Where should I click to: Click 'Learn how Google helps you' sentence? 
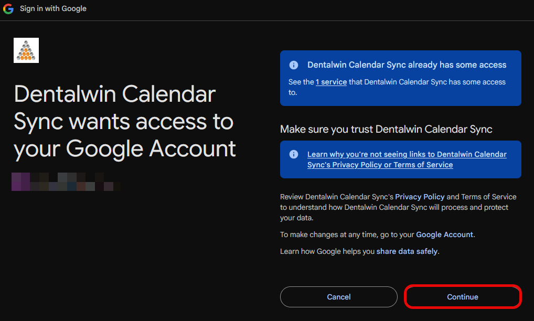click(360, 251)
